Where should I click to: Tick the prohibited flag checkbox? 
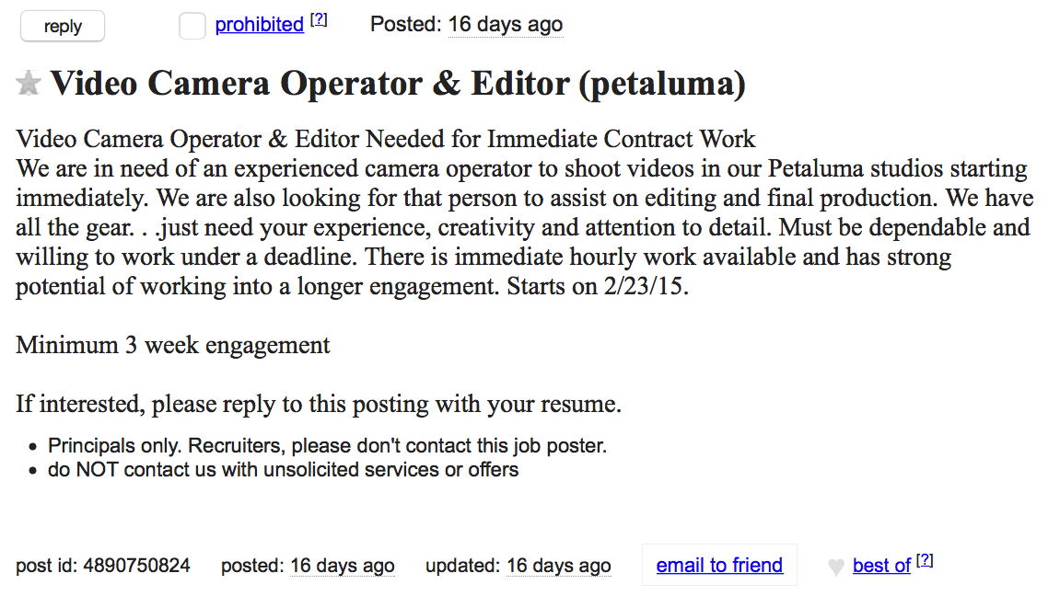(192, 27)
